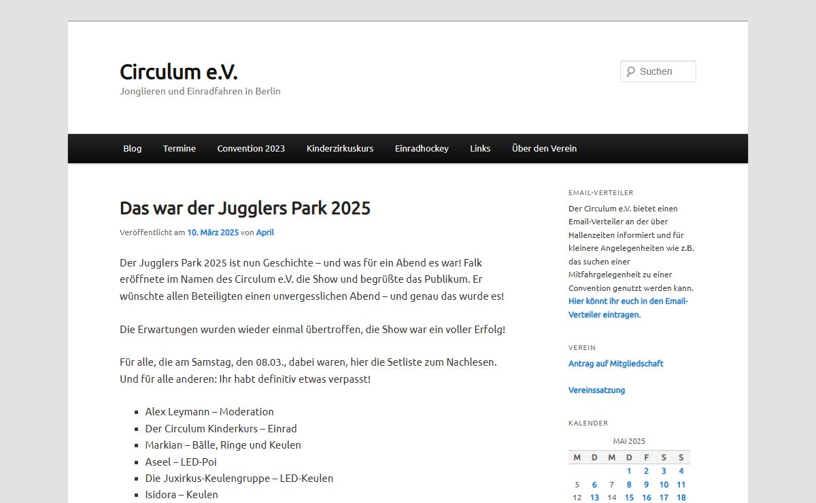Screen dimensions: 816x503
Task: Select calendar day 17
Action: click(664, 498)
